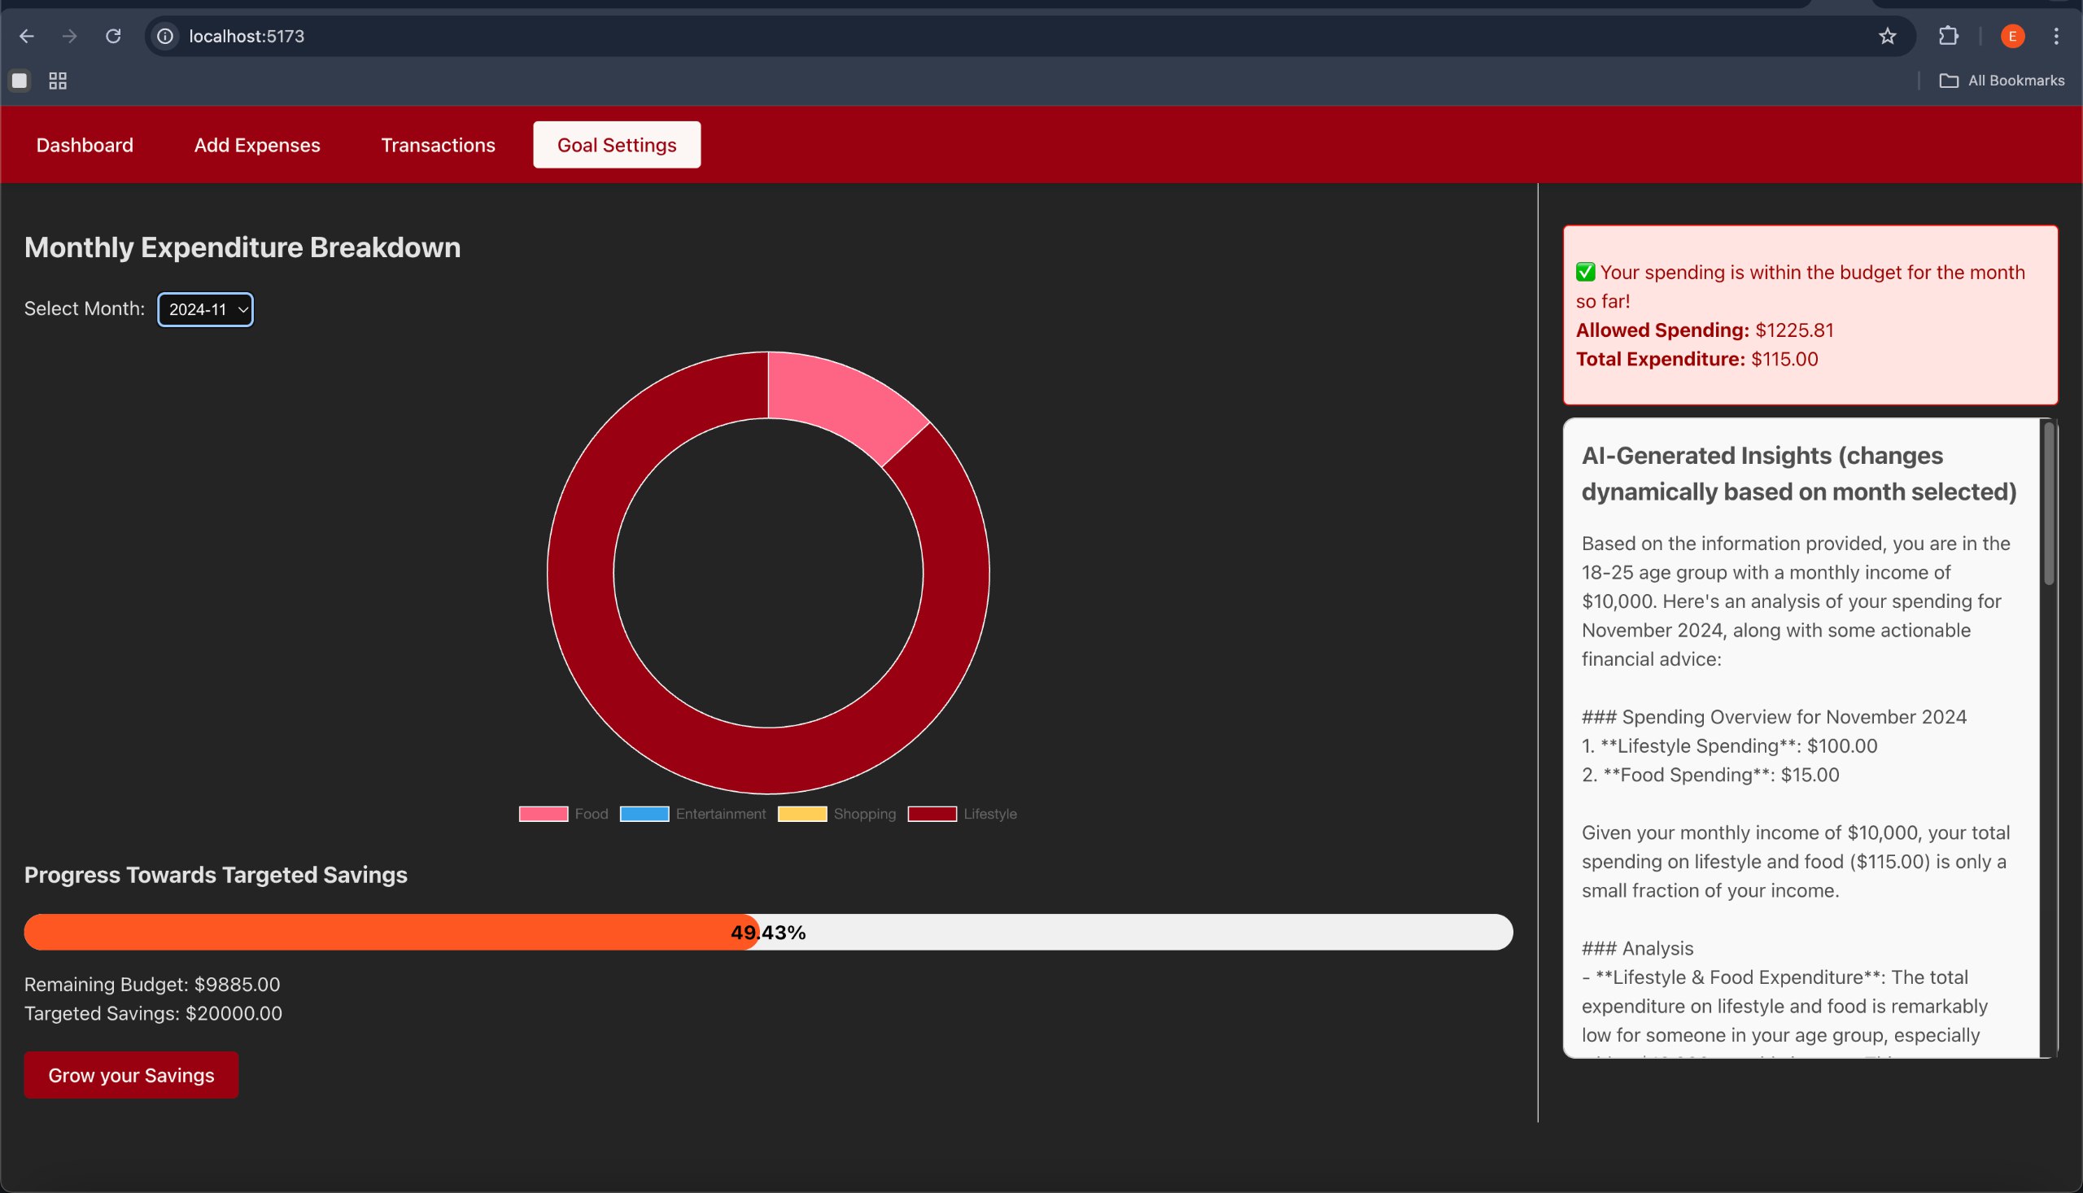Click the targeted savings progress bar
The image size is (2083, 1193).
click(x=767, y=933)
